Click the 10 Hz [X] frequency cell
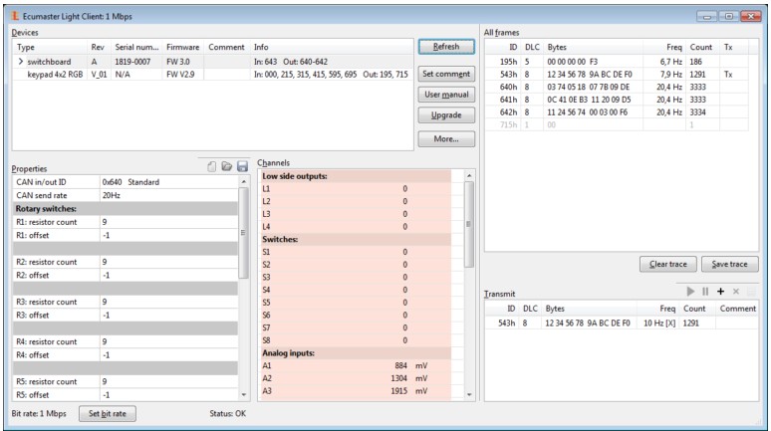Viewport: 771px width, 431px height. 659,323
